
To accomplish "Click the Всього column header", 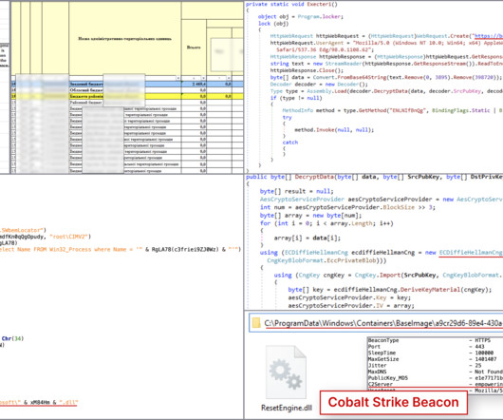I will tap(194, 48).
